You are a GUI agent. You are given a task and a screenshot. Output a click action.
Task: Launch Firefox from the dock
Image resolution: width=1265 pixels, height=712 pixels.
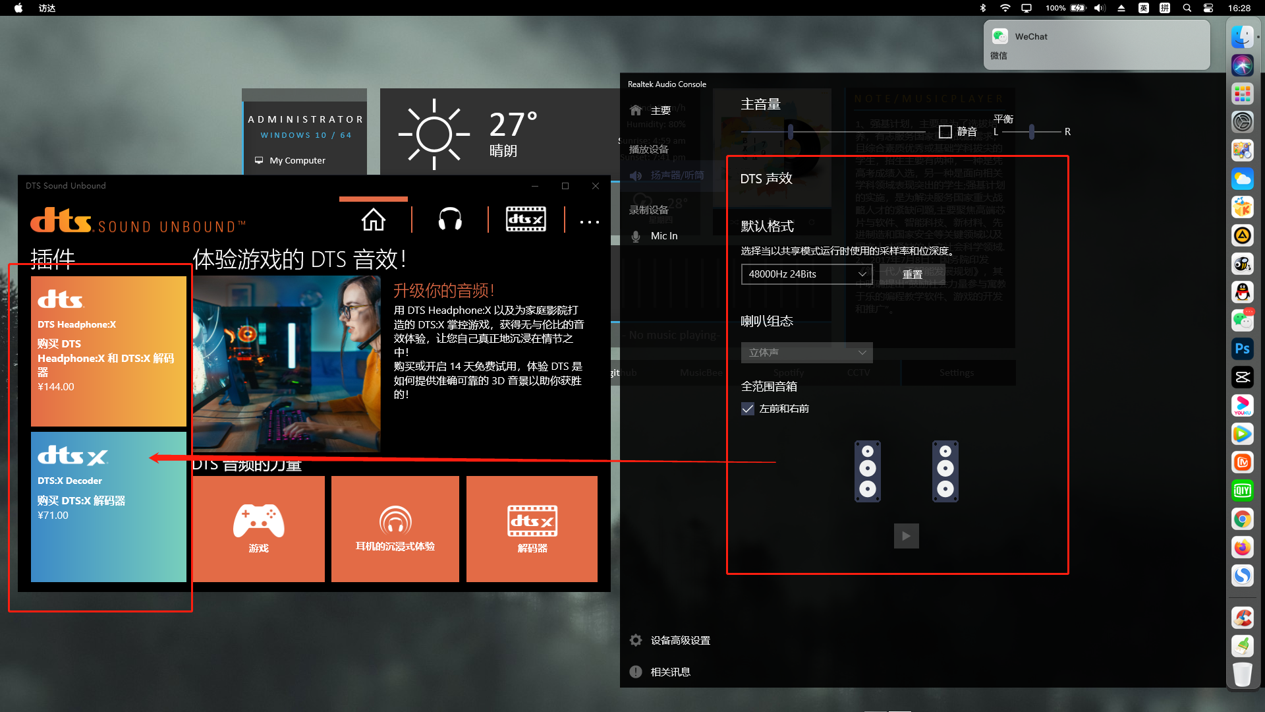tap(1243, 547)
